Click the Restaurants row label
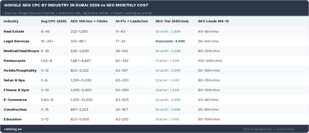Image resolution: width=309 pixels, height=133 pixels. pyautogui.click(x=14, y=61)
